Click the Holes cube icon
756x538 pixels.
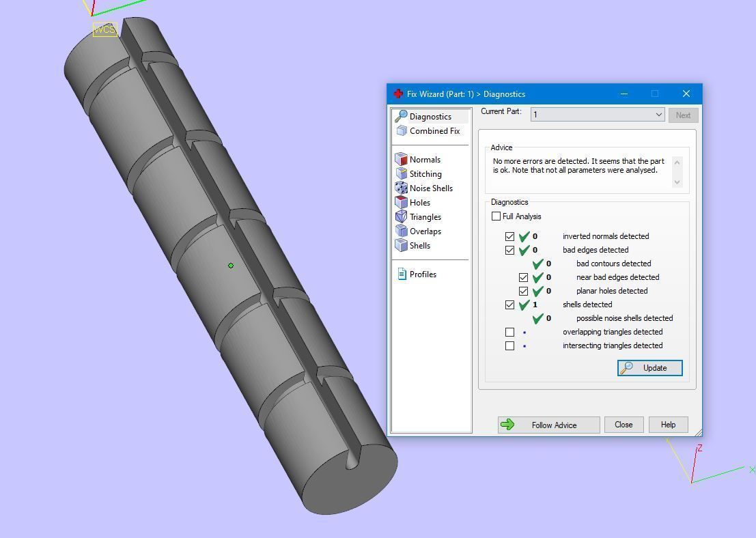click(x=401, y=203)
